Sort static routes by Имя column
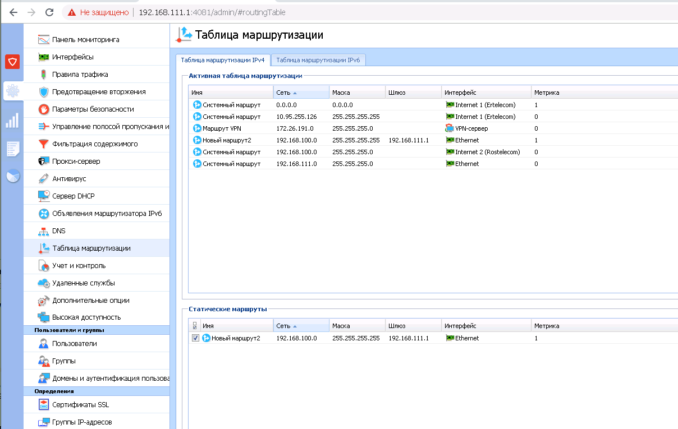Viewport: 678px width, 429px height. (236, 326)
